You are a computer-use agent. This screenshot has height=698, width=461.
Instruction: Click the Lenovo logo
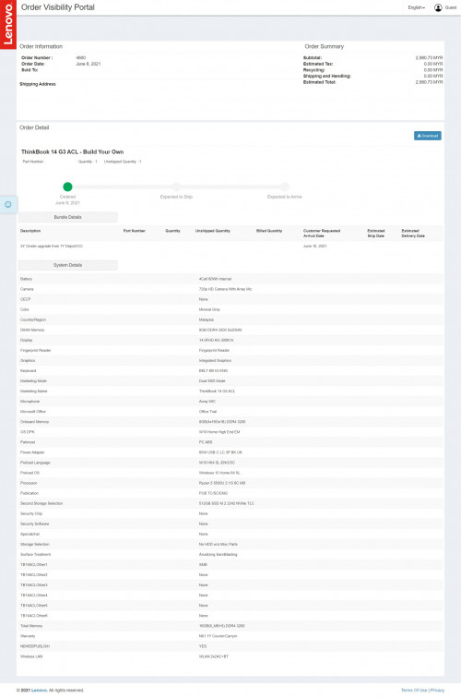8,24
